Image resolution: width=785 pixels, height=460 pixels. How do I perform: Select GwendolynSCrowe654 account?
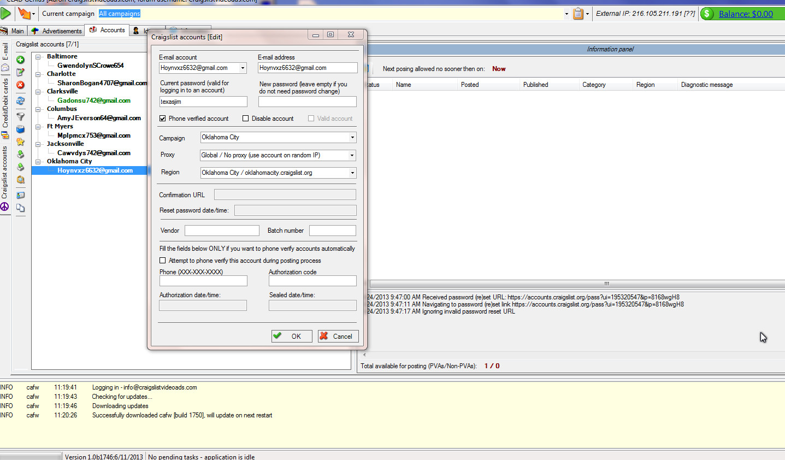[x=91, y=66]
